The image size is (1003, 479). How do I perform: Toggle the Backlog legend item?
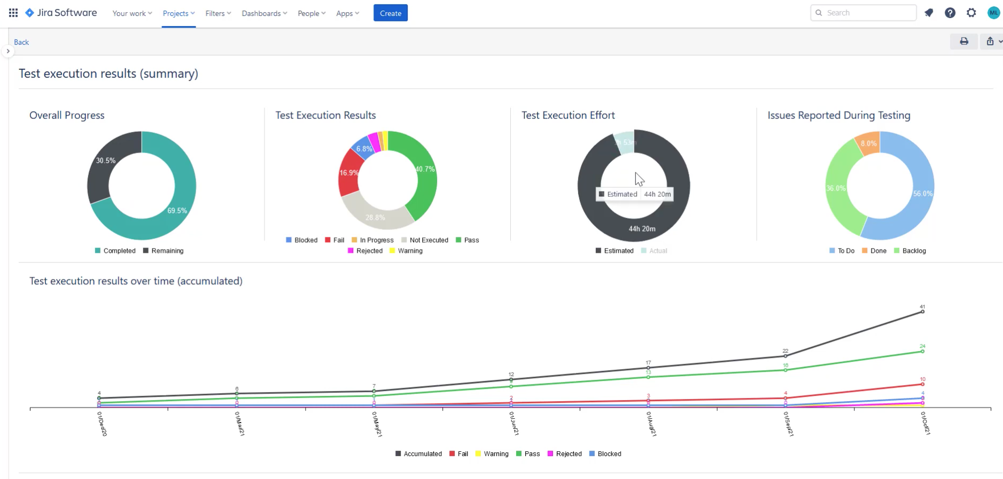tap(910, 251)
